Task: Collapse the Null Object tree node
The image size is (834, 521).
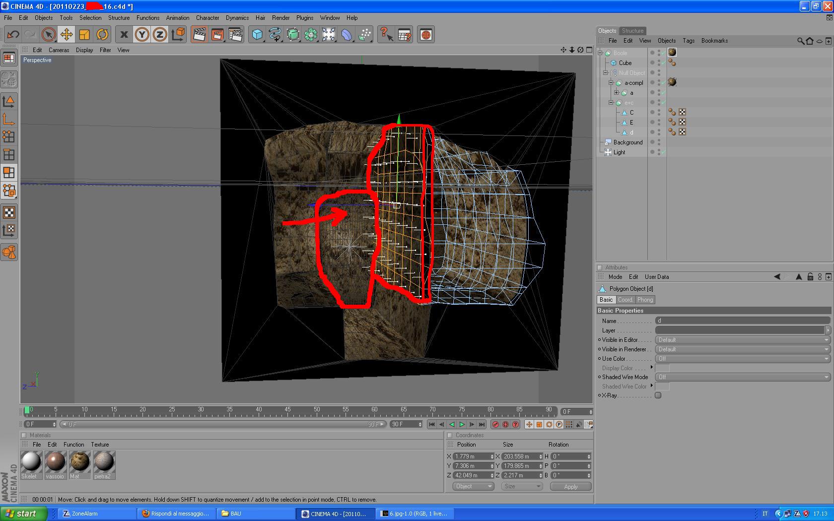Action: tap(606, 73)
